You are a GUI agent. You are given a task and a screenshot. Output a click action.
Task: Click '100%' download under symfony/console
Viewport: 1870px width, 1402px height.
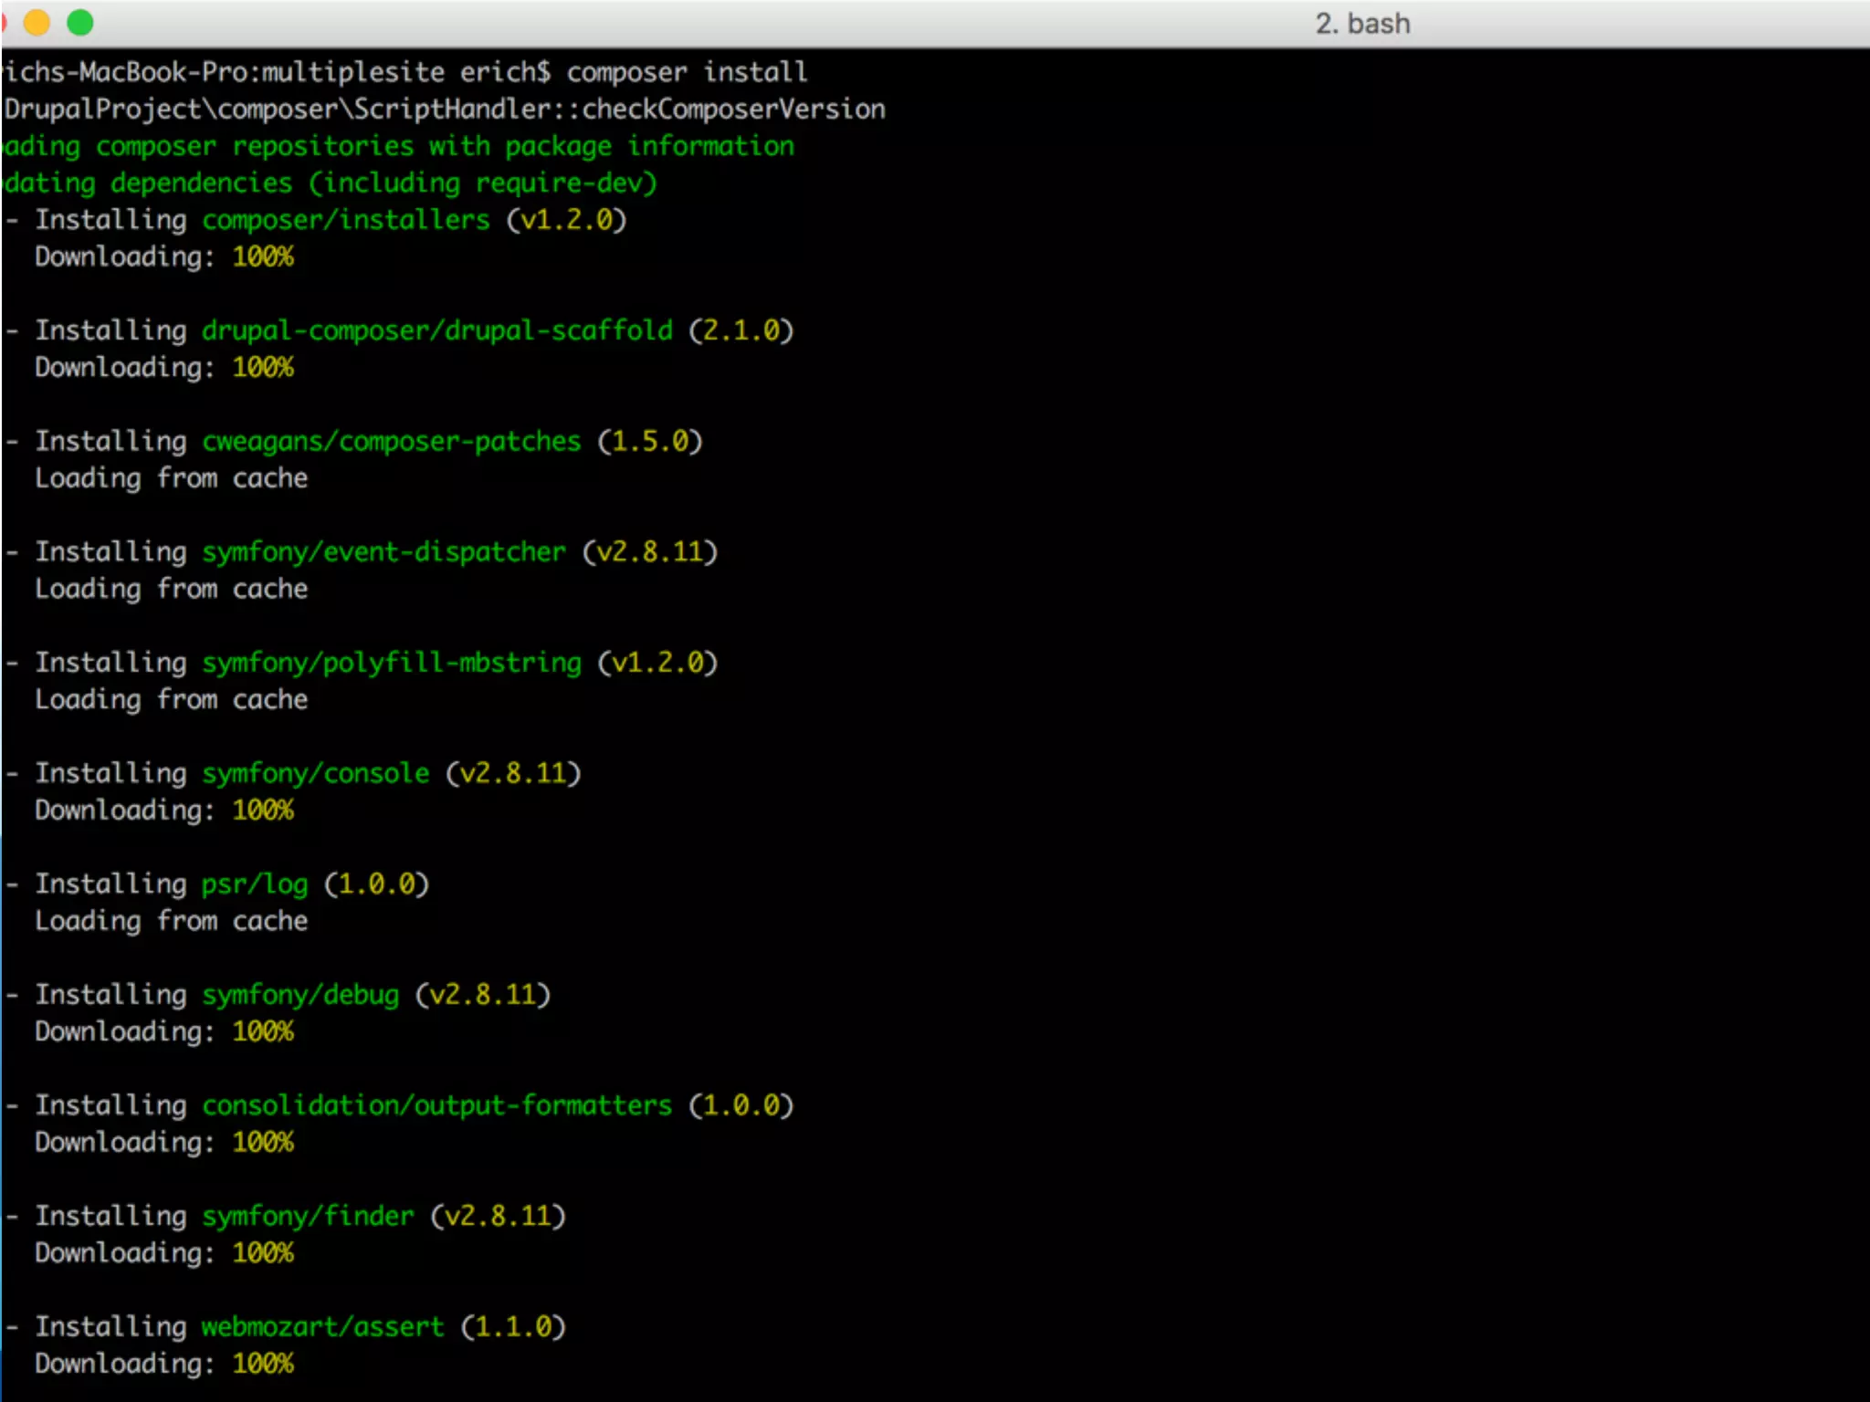tap(263, 811)
